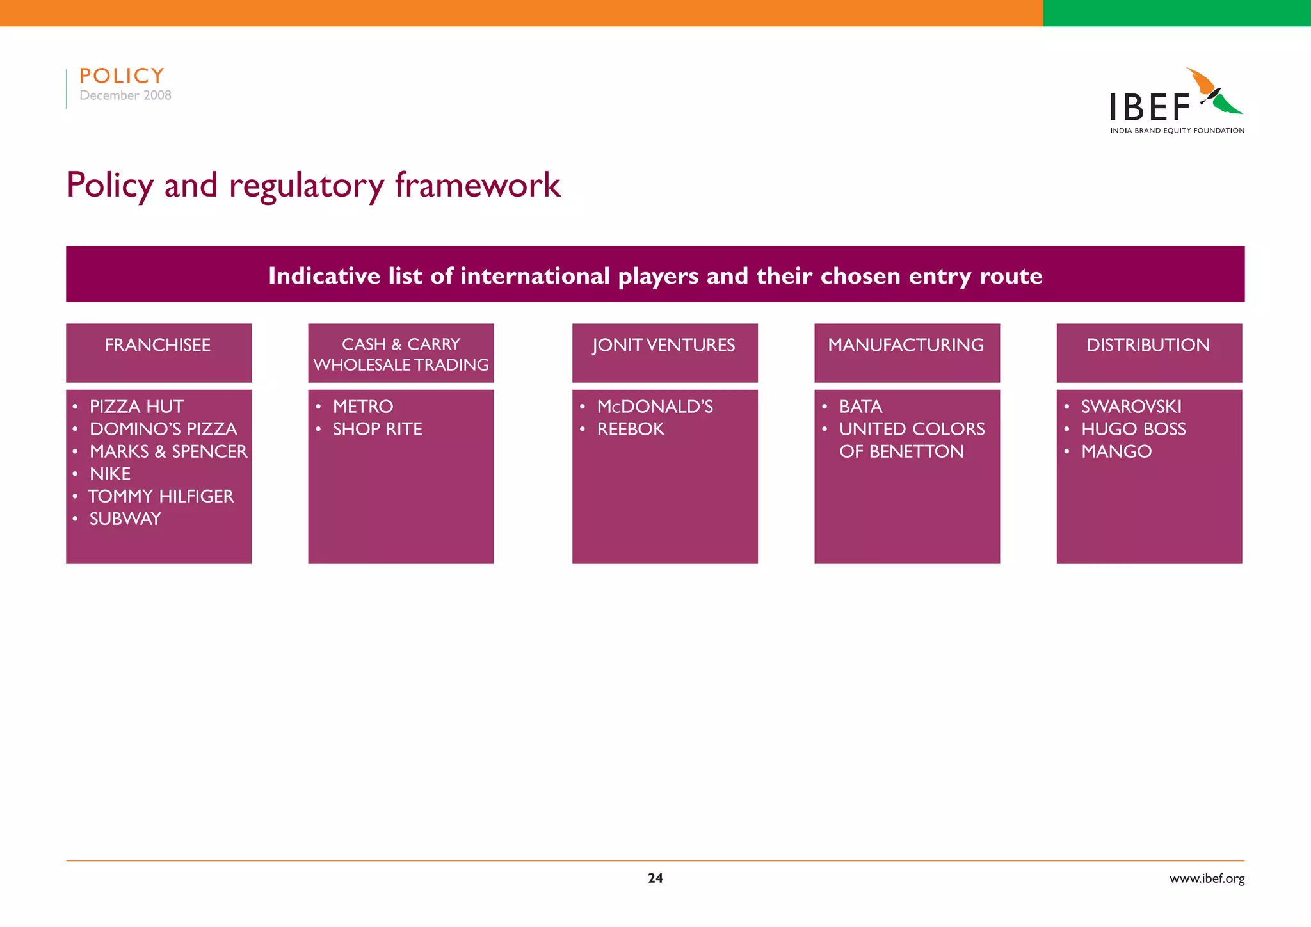Click the SUBWAY list entry

(125, 519)
